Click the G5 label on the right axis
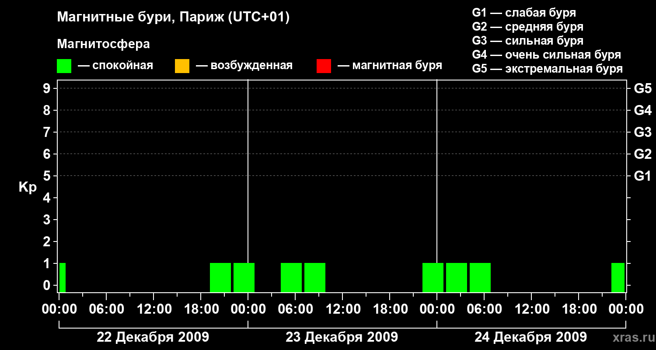This screenshot has height=350, width=656. click(x=642, y=88)
